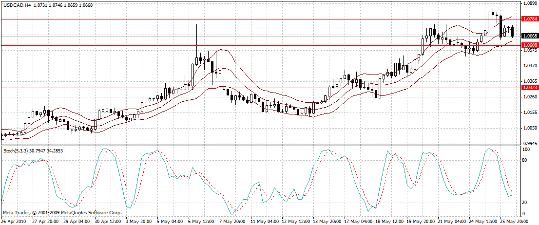Select the red 1.0608 price label
Image resolution: width=539 pixels, height=225 pixels.
click(x=529, y=45)
